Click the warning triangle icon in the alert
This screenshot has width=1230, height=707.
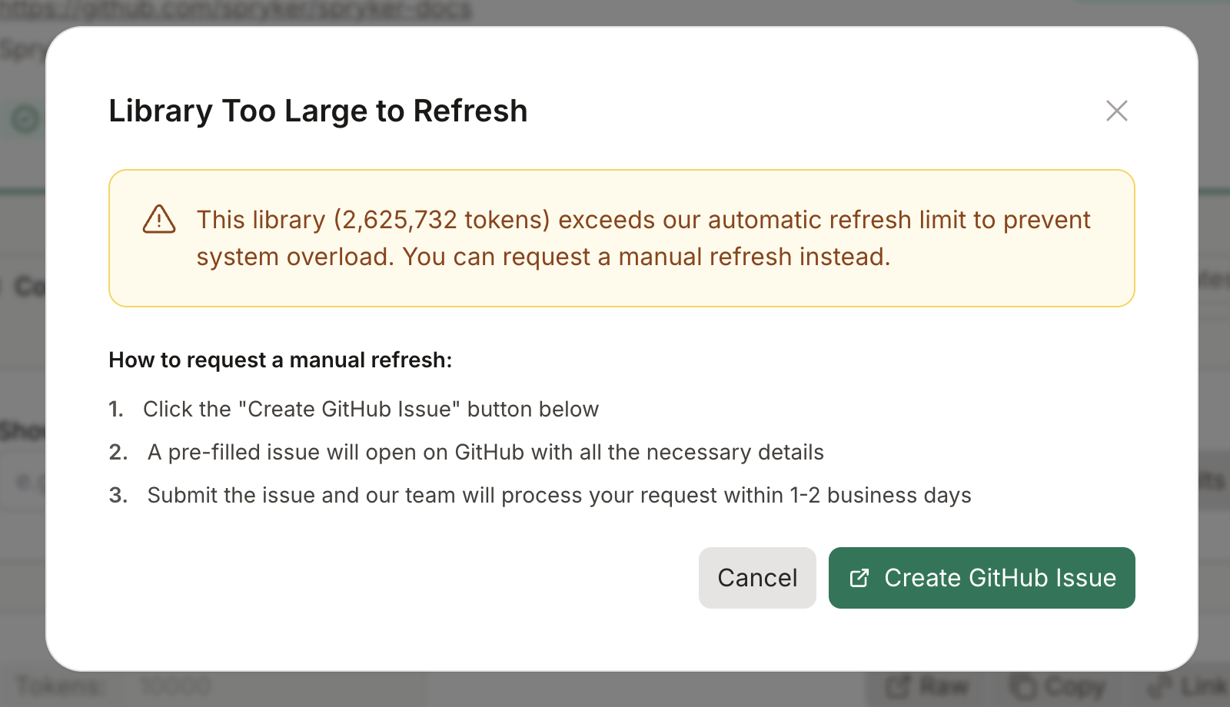pos(158,221)
